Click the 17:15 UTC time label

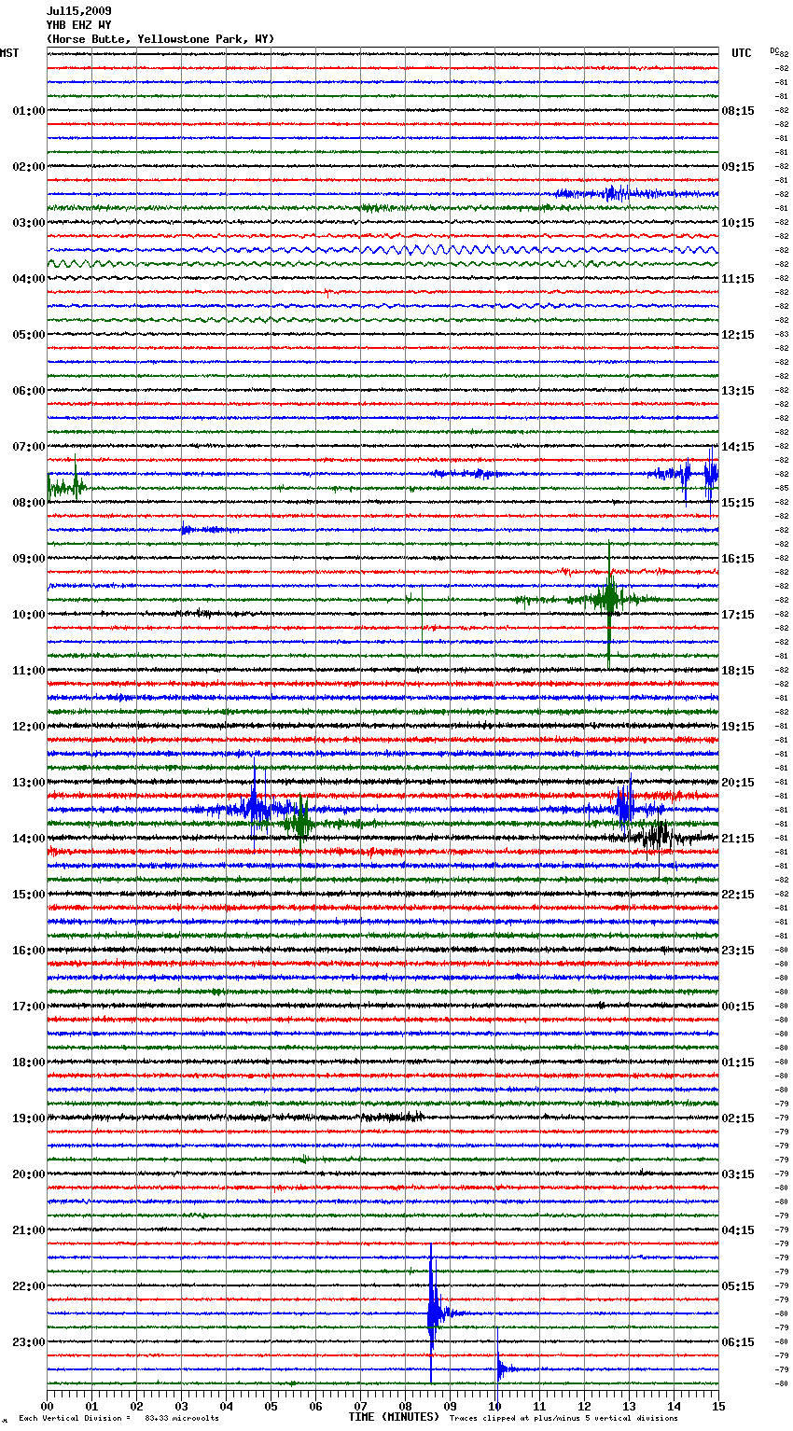[738, 615]
